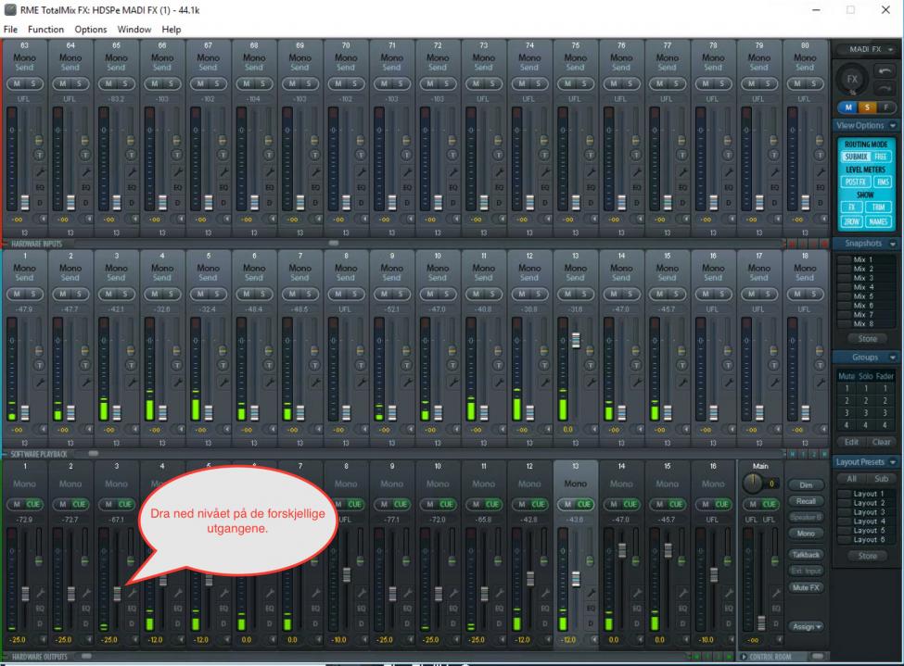Click the hardware output 13 fader handle
Viewport: 904px width, 666px height.
(x=576, y=578)
